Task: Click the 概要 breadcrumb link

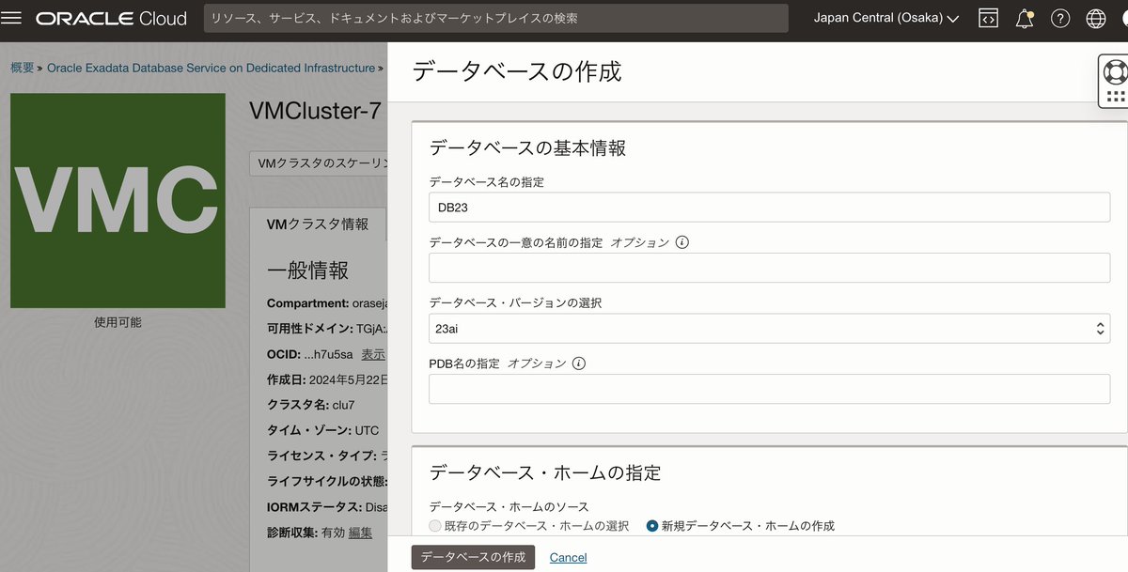Action: pyautogui.click(x=23, y=68)
